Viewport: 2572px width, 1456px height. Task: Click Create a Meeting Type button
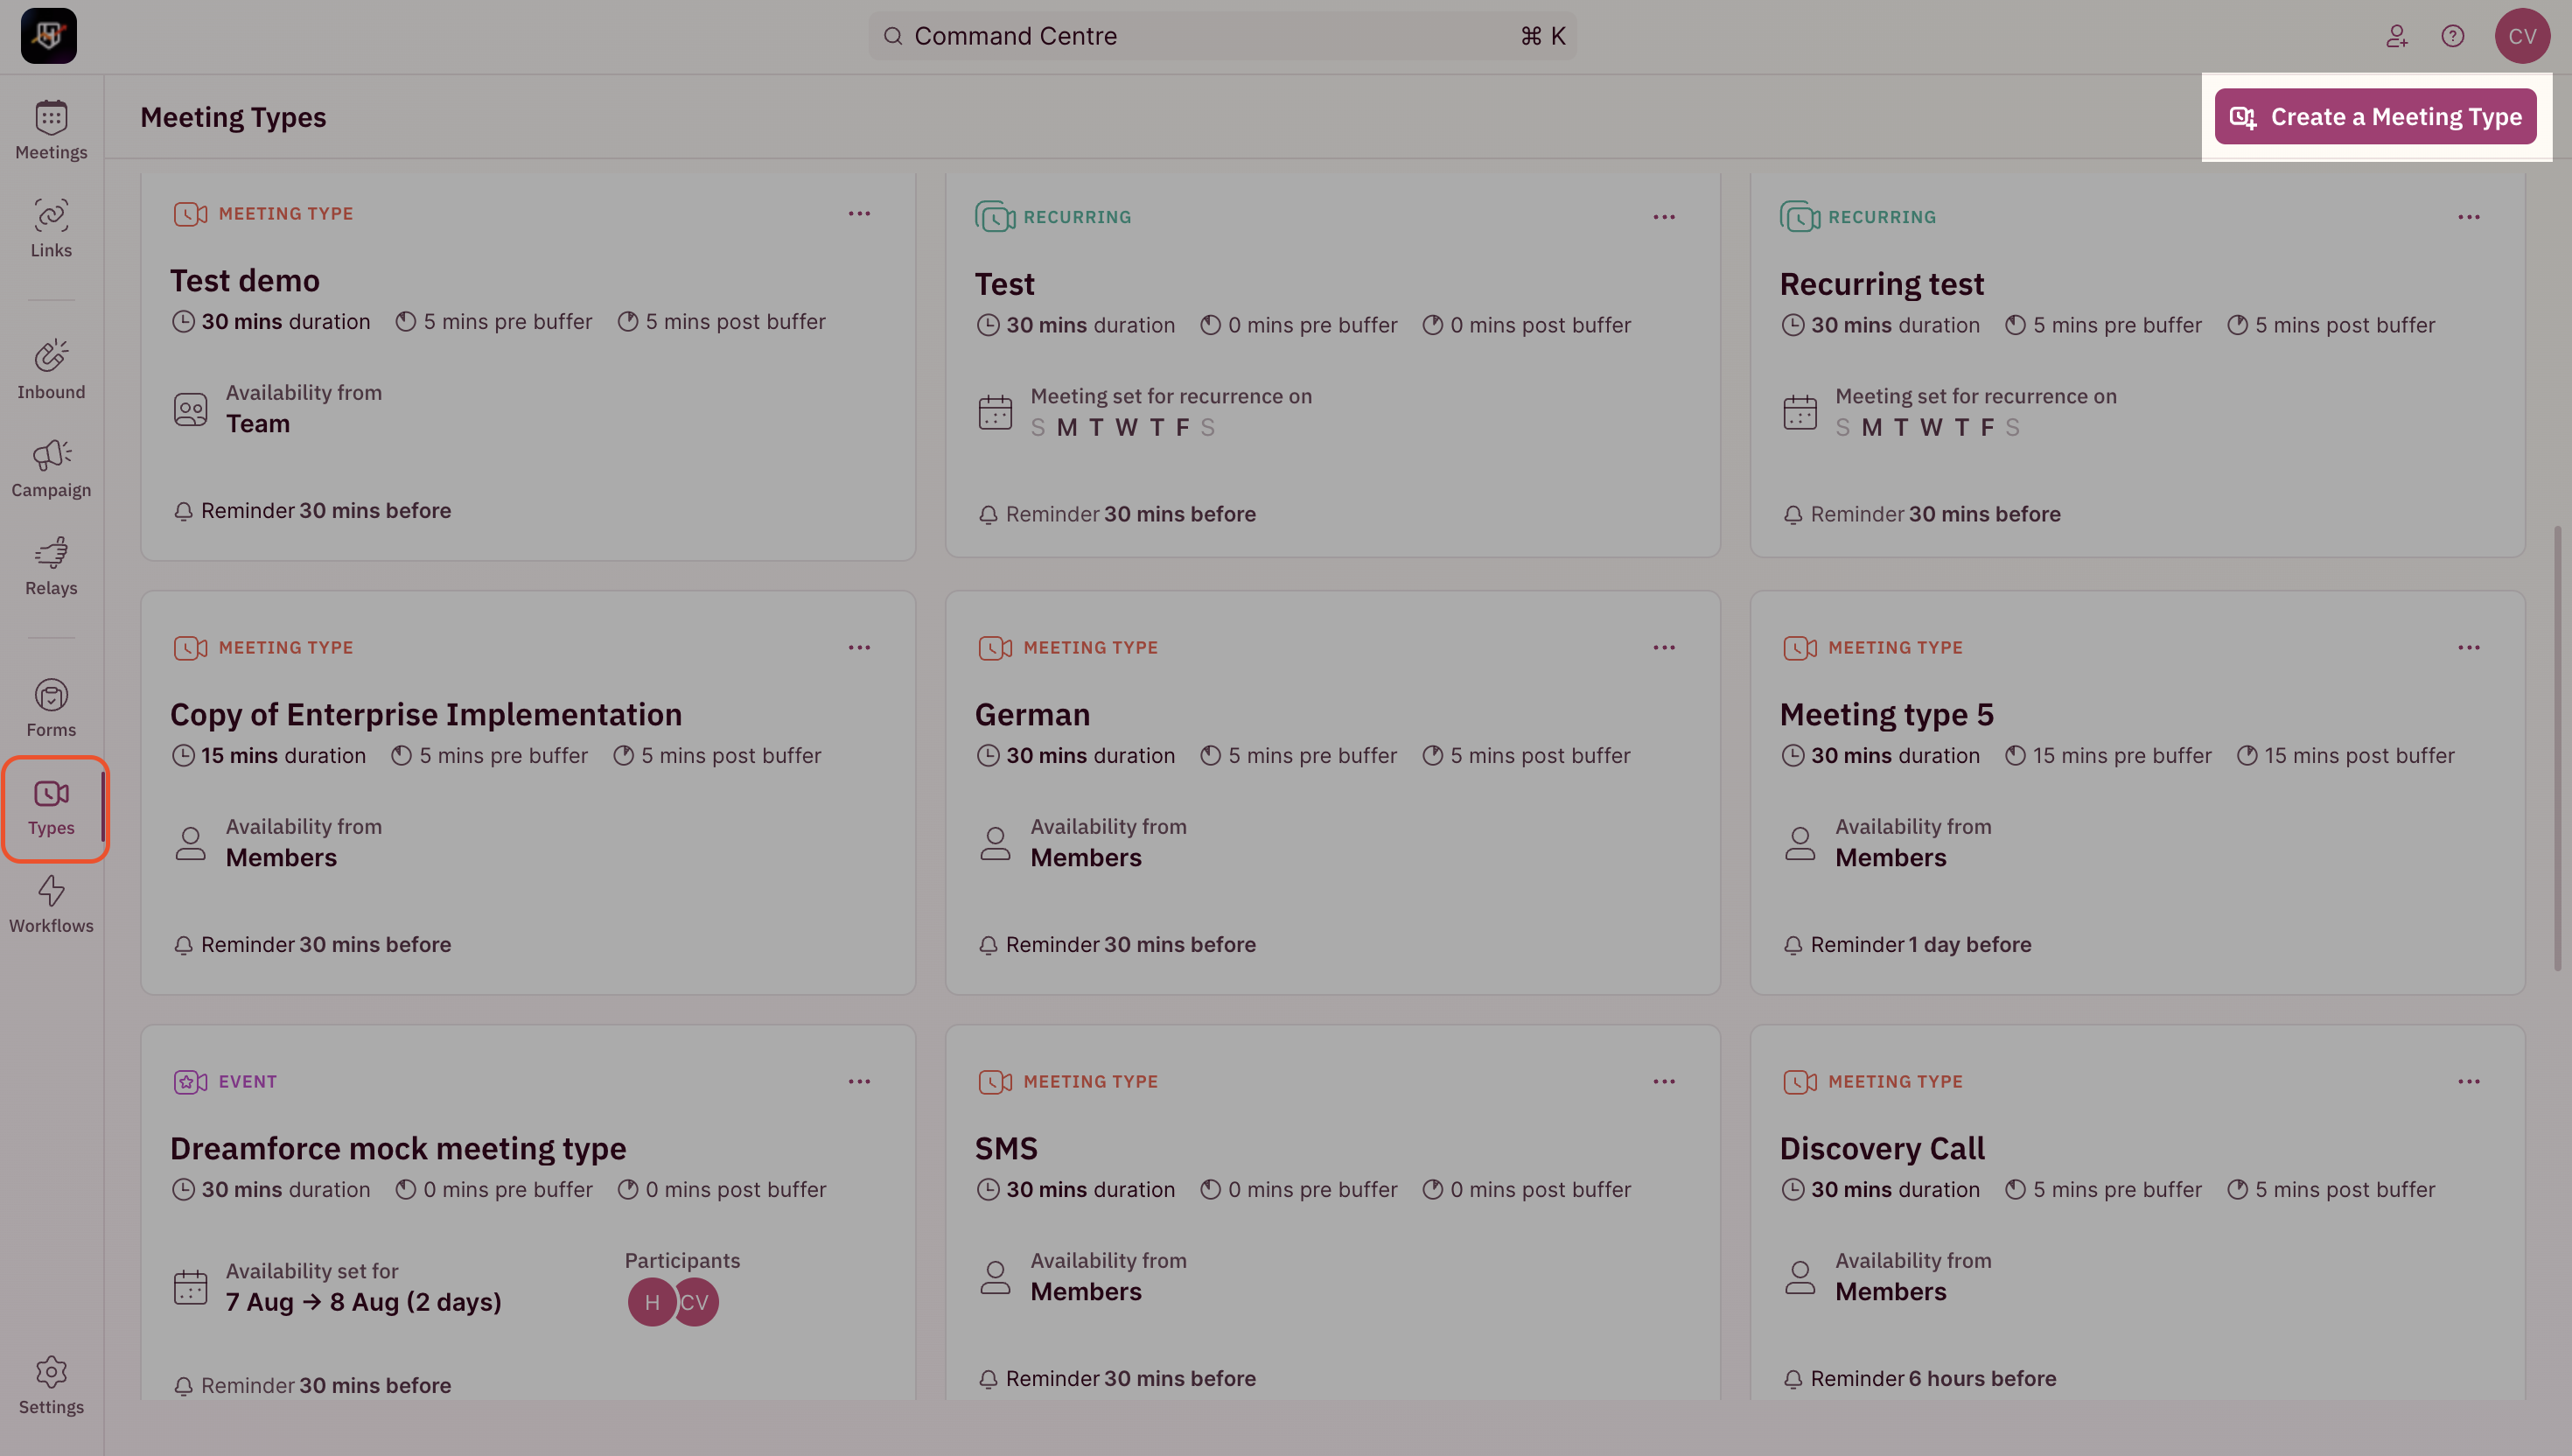[2375, 117]
